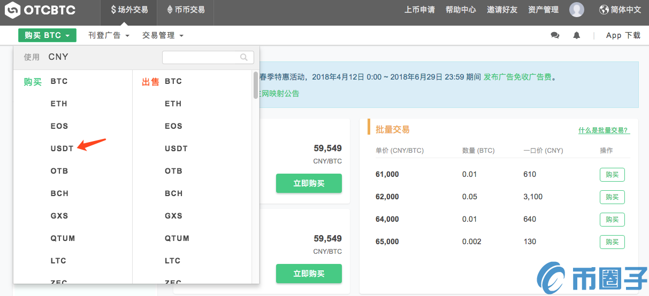
Task: Open the chat messages icon
Action: (x=555, y=35)
